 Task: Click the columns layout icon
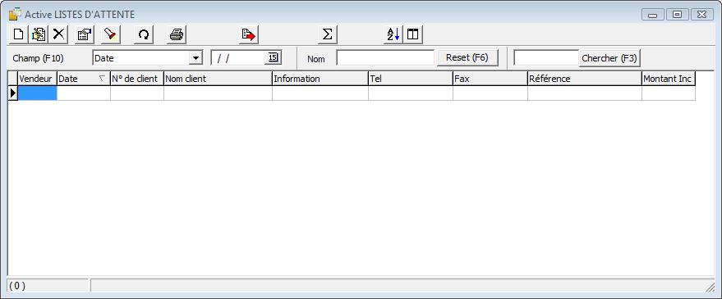[413, 34]
